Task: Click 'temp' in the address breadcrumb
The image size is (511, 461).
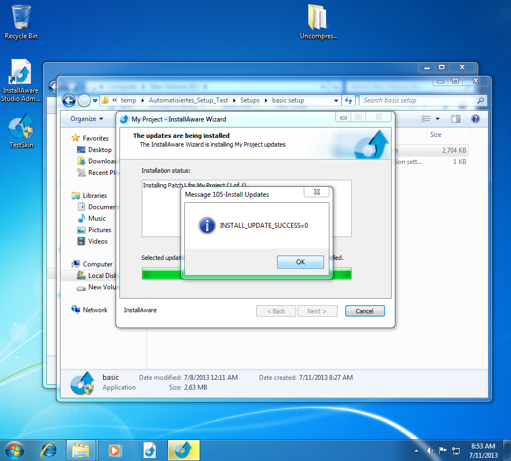Action: [128, 100]
